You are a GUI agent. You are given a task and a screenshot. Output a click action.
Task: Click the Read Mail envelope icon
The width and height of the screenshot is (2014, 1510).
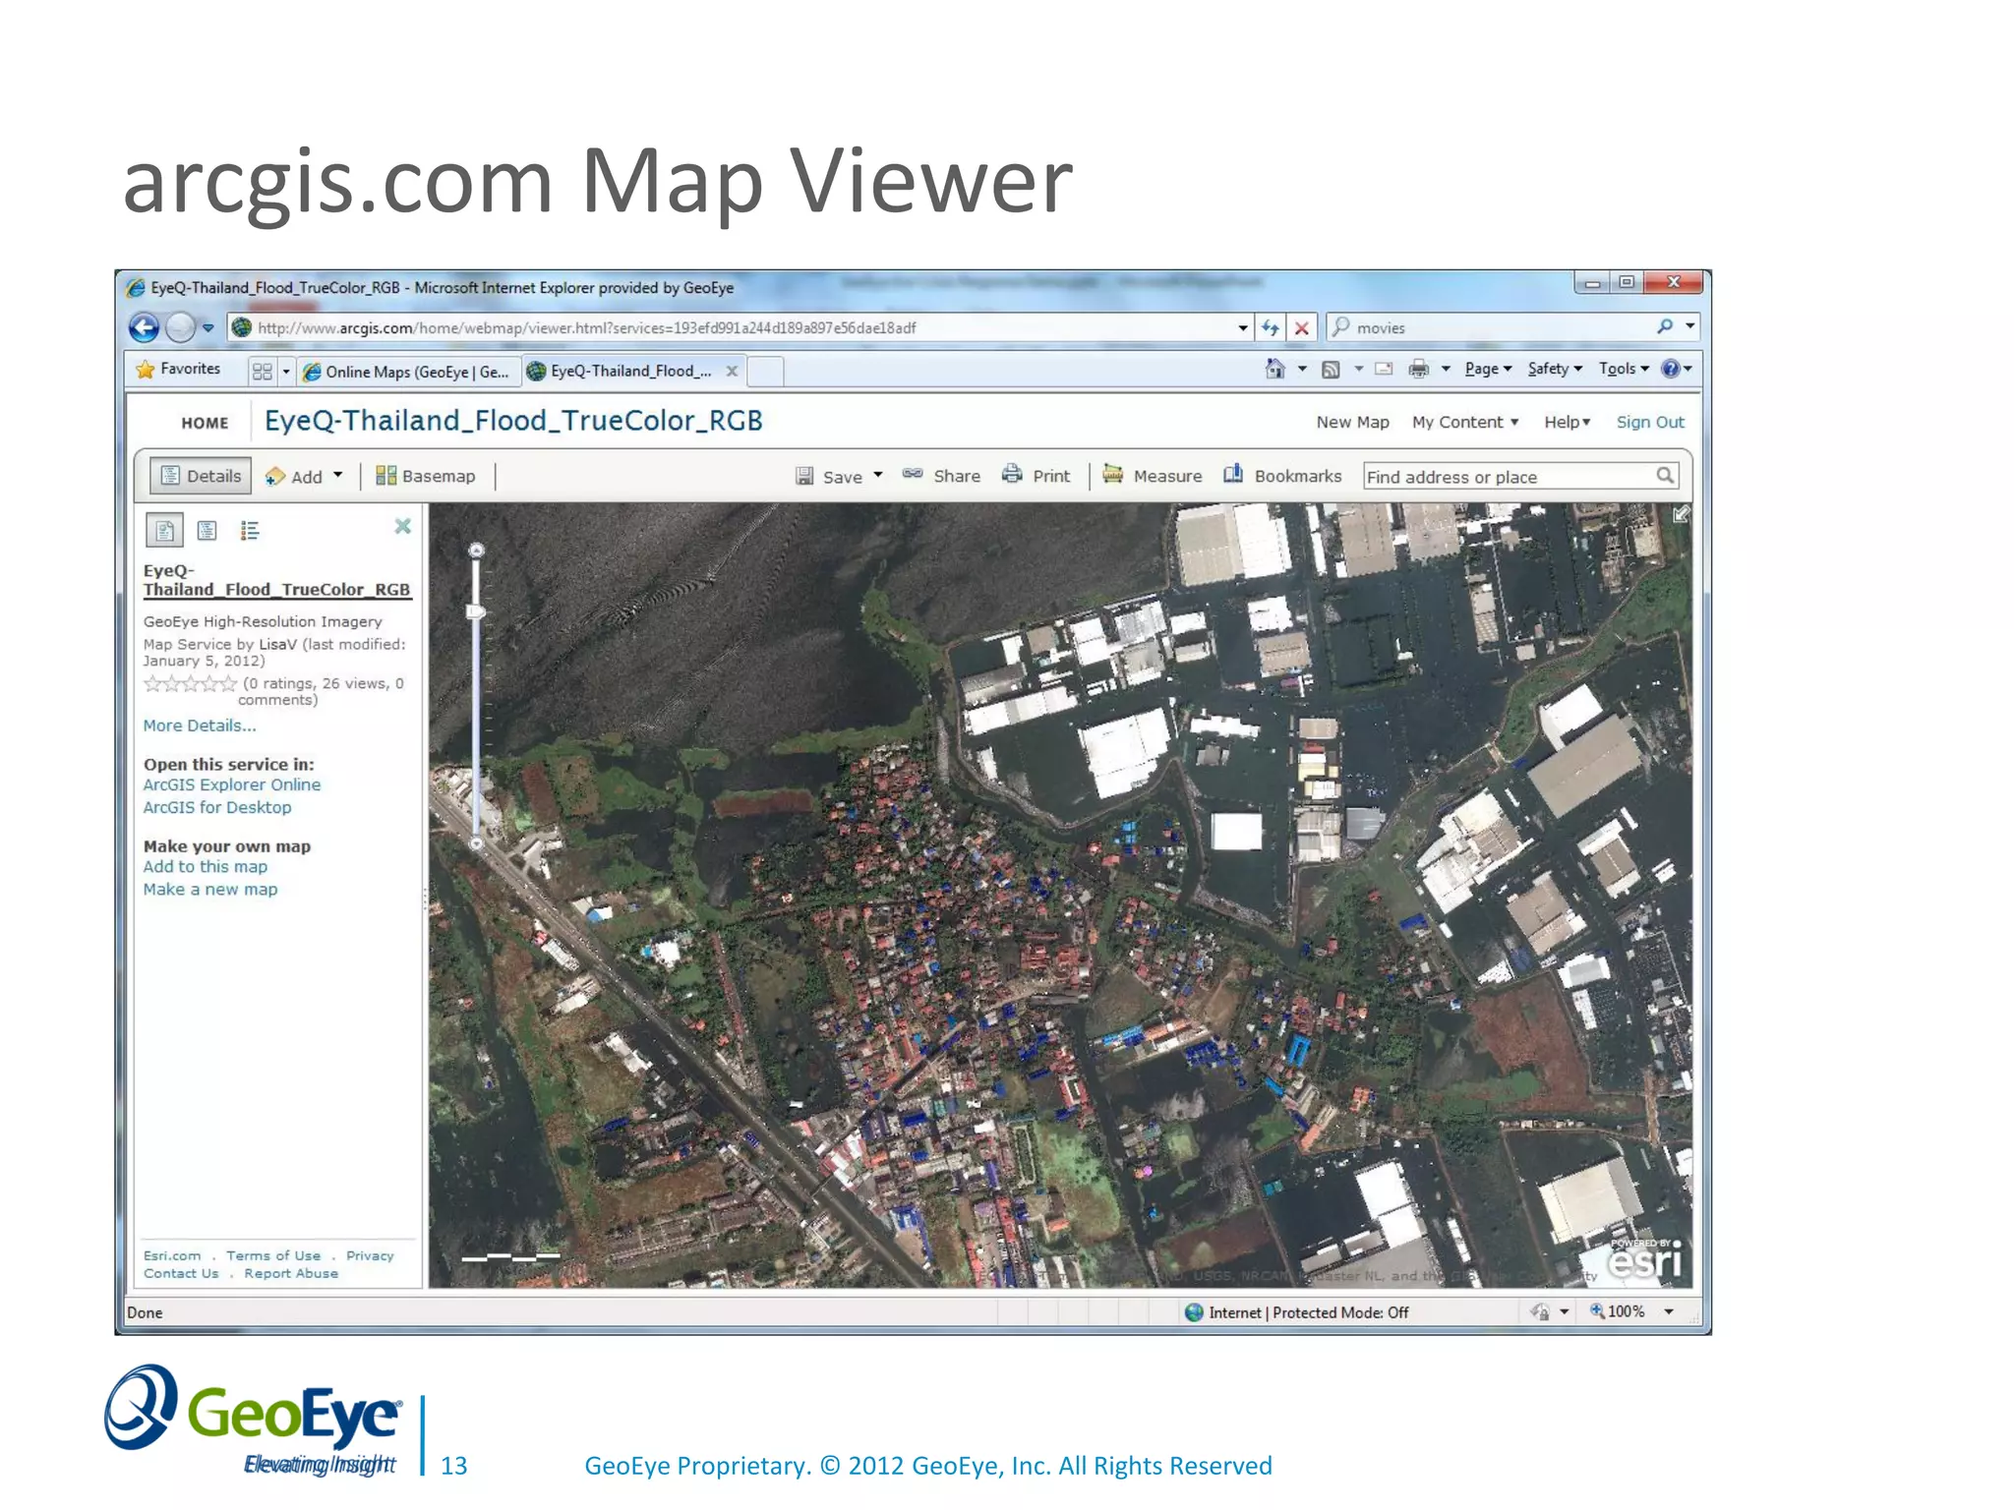(x=1384, y=370)
